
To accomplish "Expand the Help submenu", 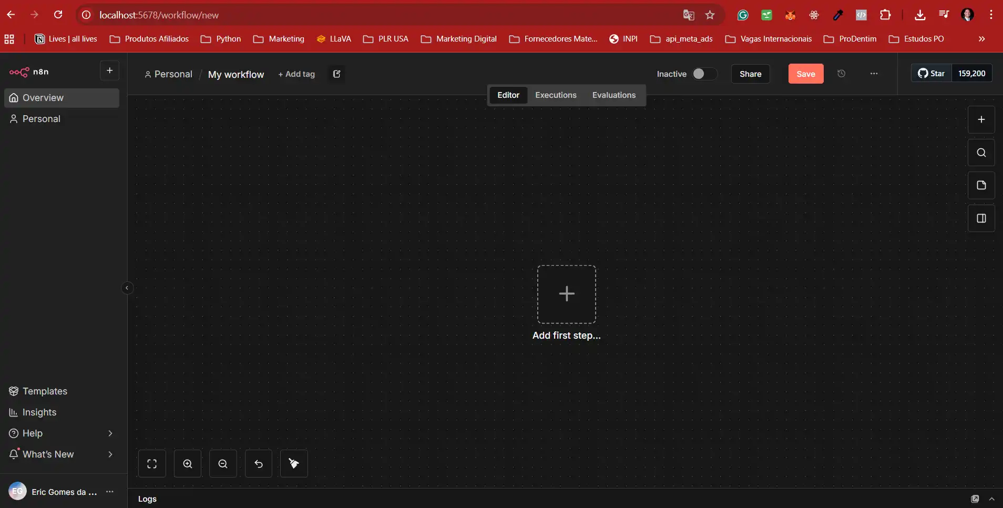I will tap(110, 433).
